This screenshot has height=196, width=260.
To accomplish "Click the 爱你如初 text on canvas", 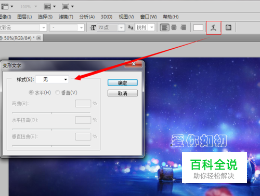I will tap(199, 141).
